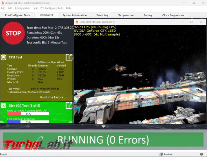Open Disk (C:) Test details popout icon
The image size is (207, 157).
point(69,106)
